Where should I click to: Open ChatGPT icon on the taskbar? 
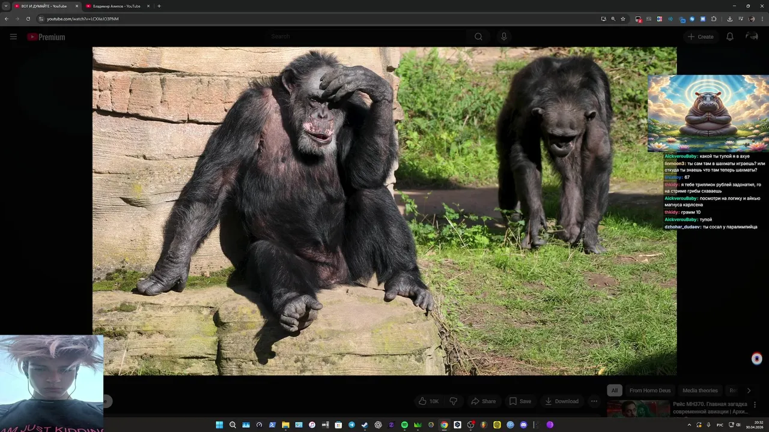[x=378, y=425]
